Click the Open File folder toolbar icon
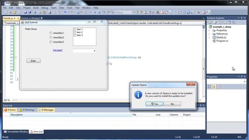This screenshot has width=249, height=140. tap(15, 12)
